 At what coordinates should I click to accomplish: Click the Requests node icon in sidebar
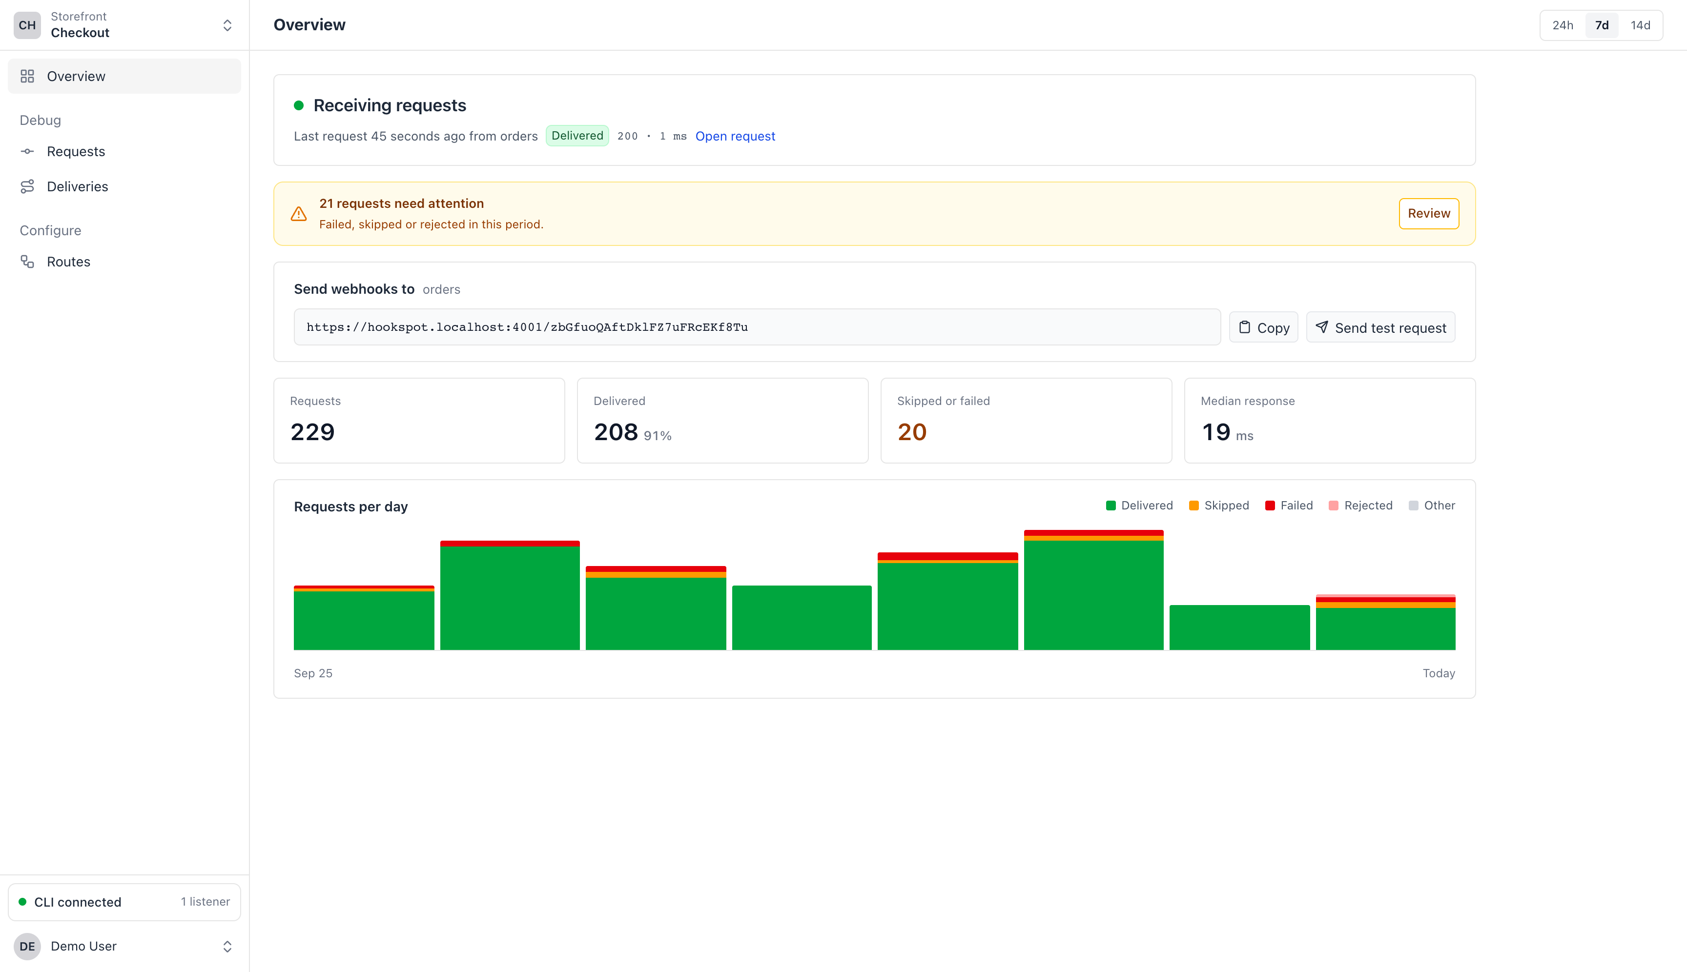(27, 152)
